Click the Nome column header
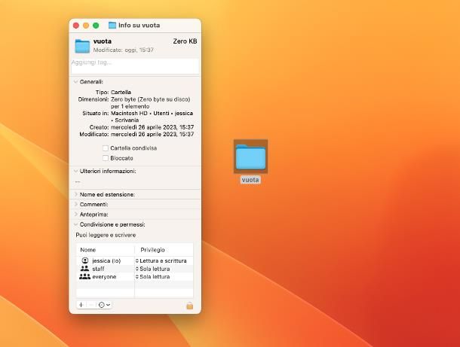Screen dimensions: 460x347 point(88,250)
